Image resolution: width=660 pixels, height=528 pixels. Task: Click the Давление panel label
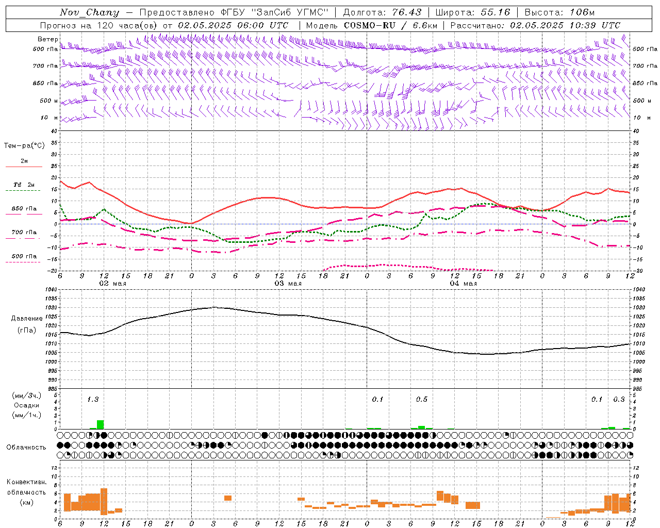pyautogui.click(x=27, y=319)
